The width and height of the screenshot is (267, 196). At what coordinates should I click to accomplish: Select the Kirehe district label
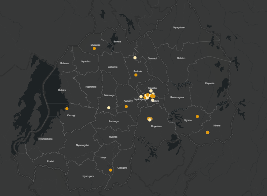[217, 126]
